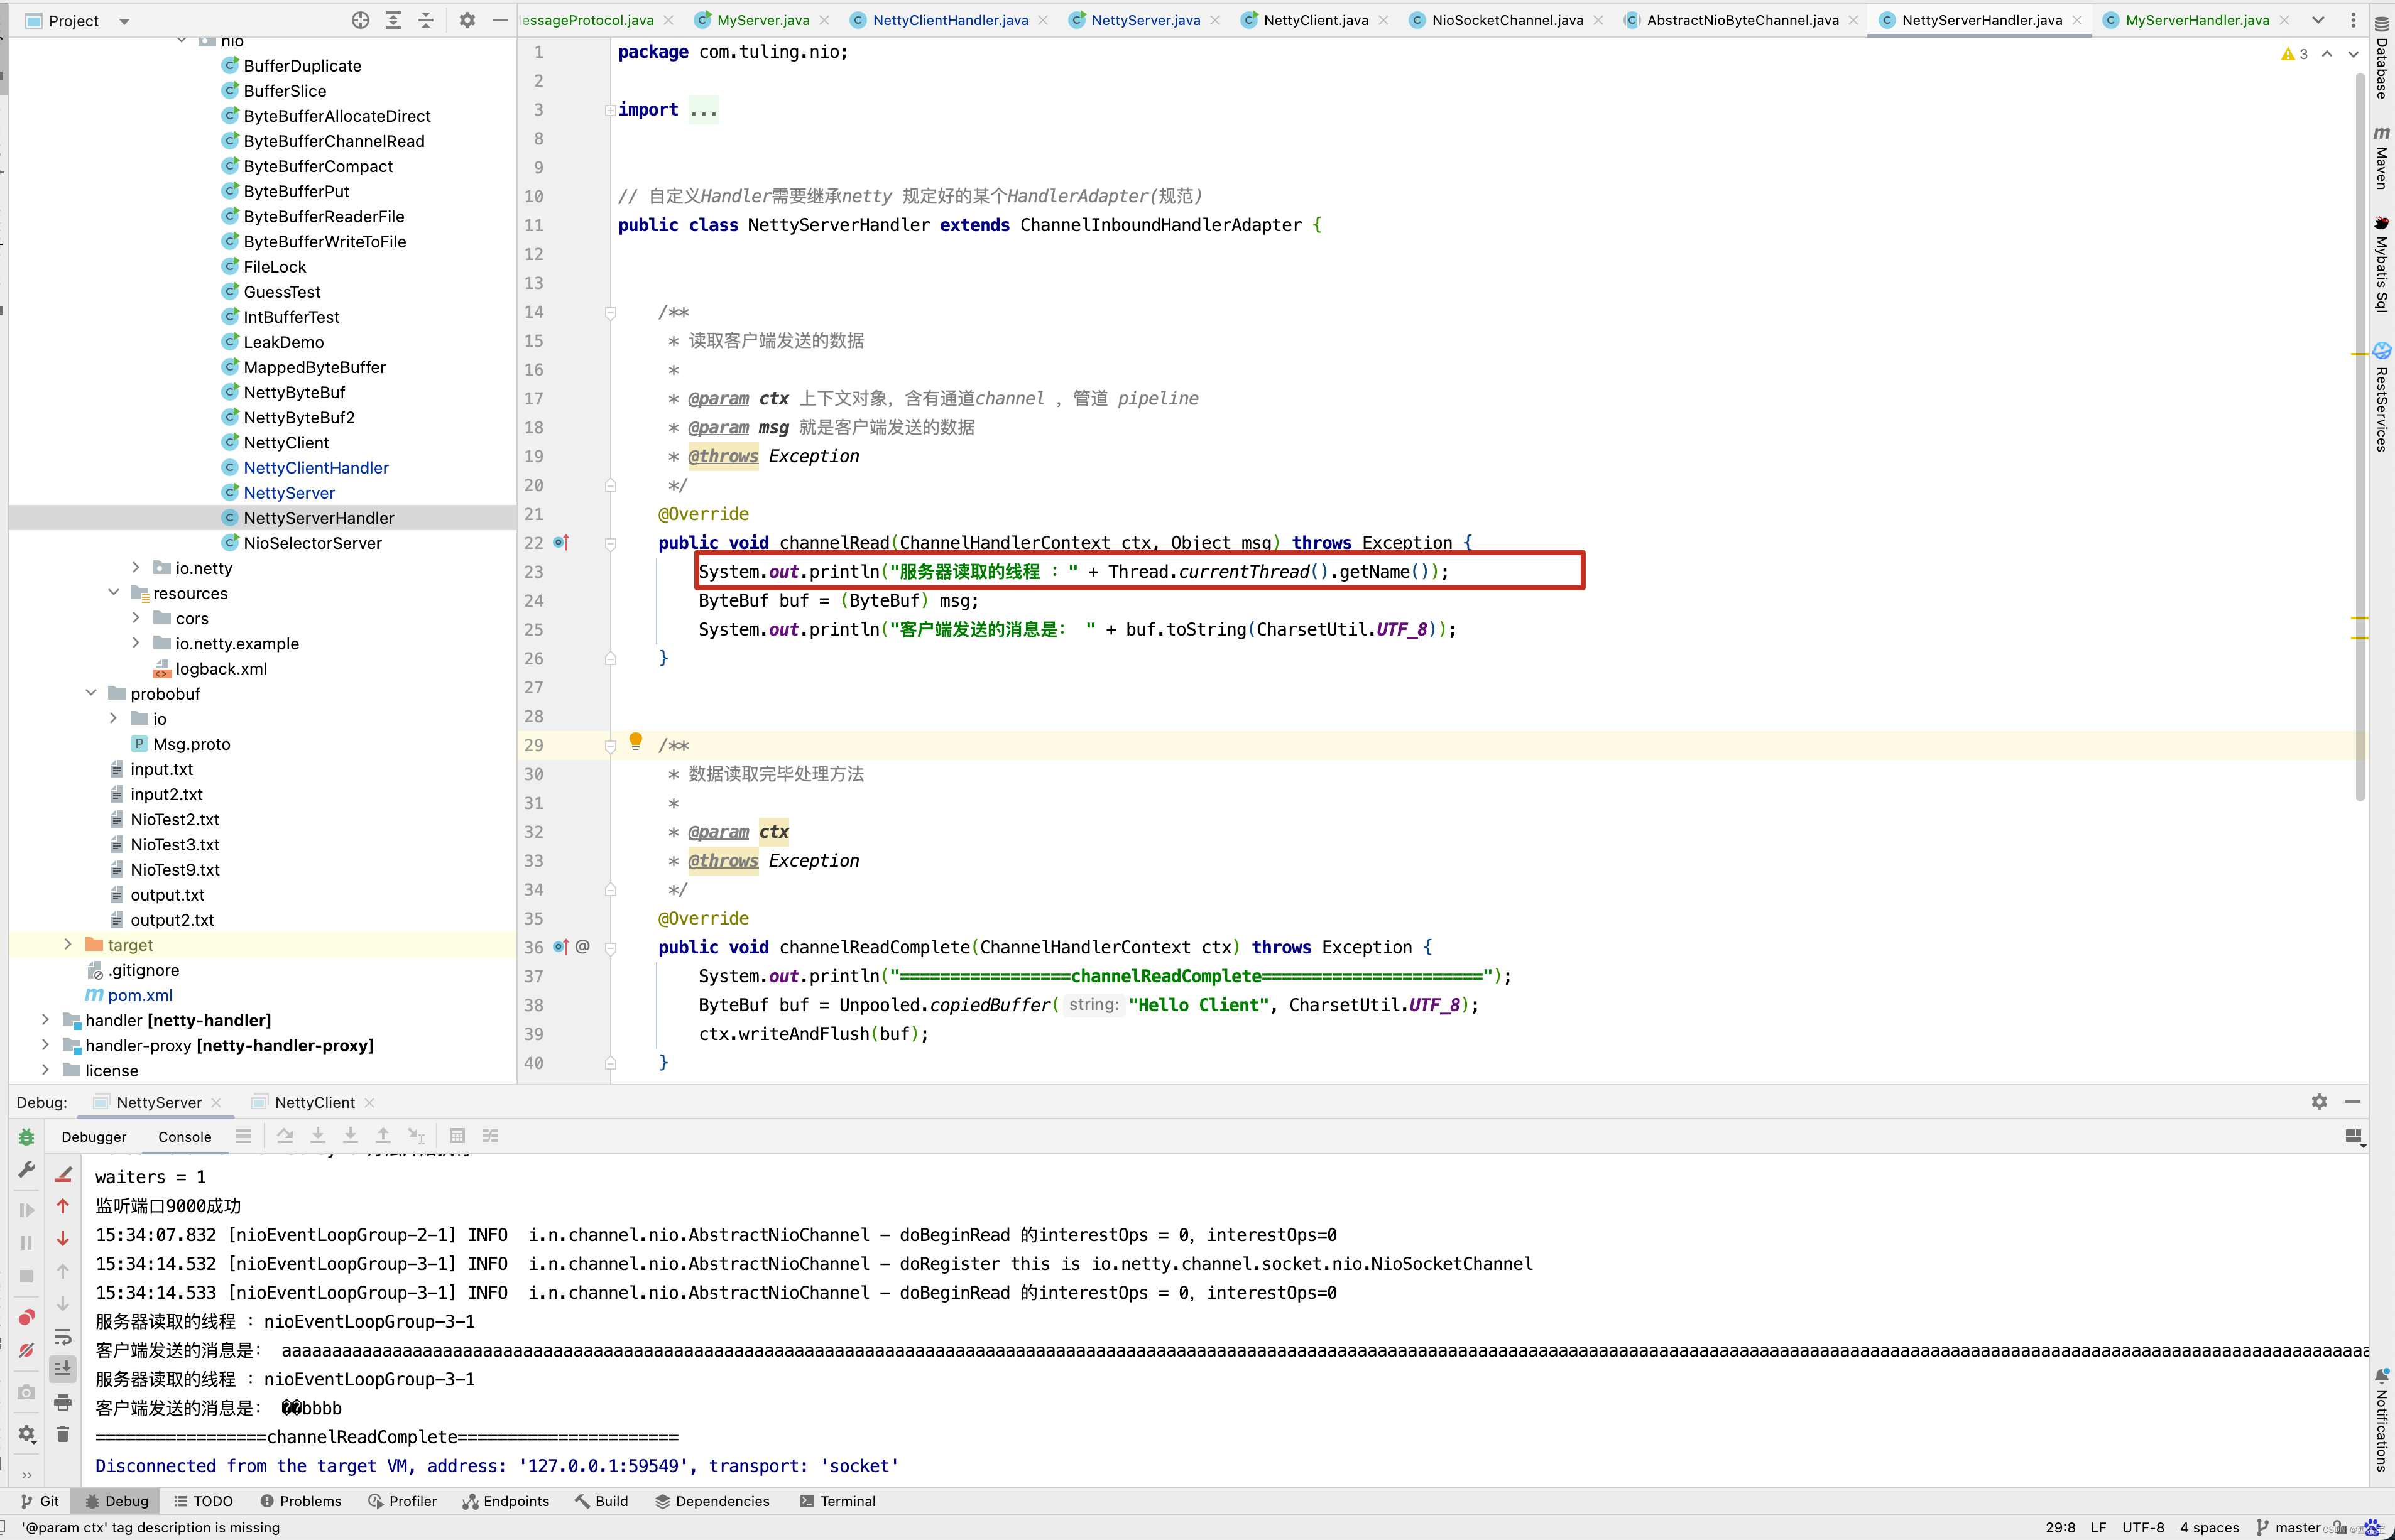Click override gutter icon on line 22

tap(561, 542)
